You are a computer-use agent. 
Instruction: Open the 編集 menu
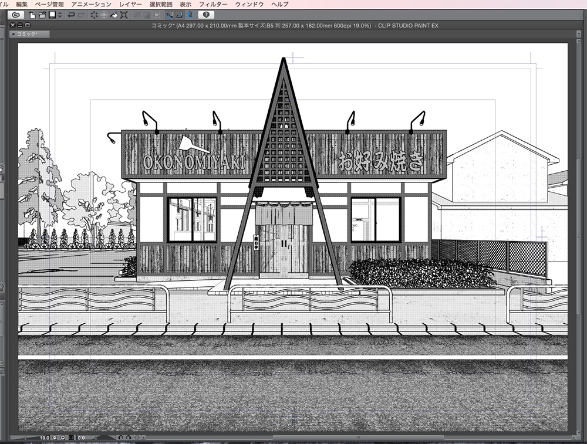pos(22,4)
